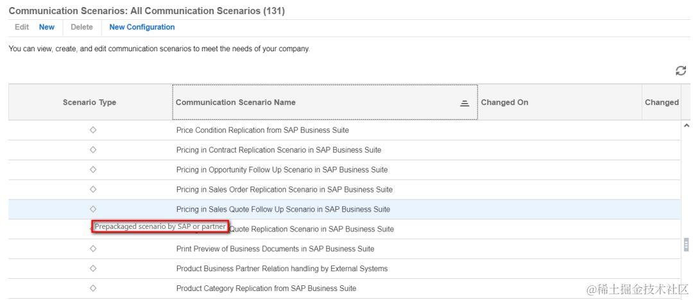Create a scenario with the New button

point(47,27)
